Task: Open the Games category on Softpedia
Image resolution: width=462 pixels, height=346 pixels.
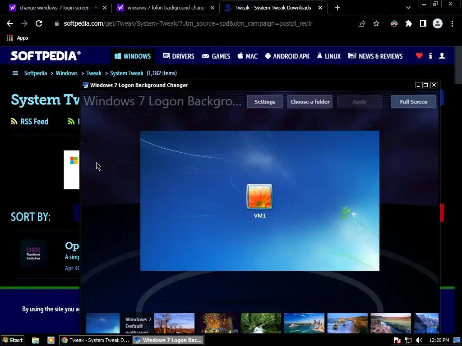Action: pos(216,56)
